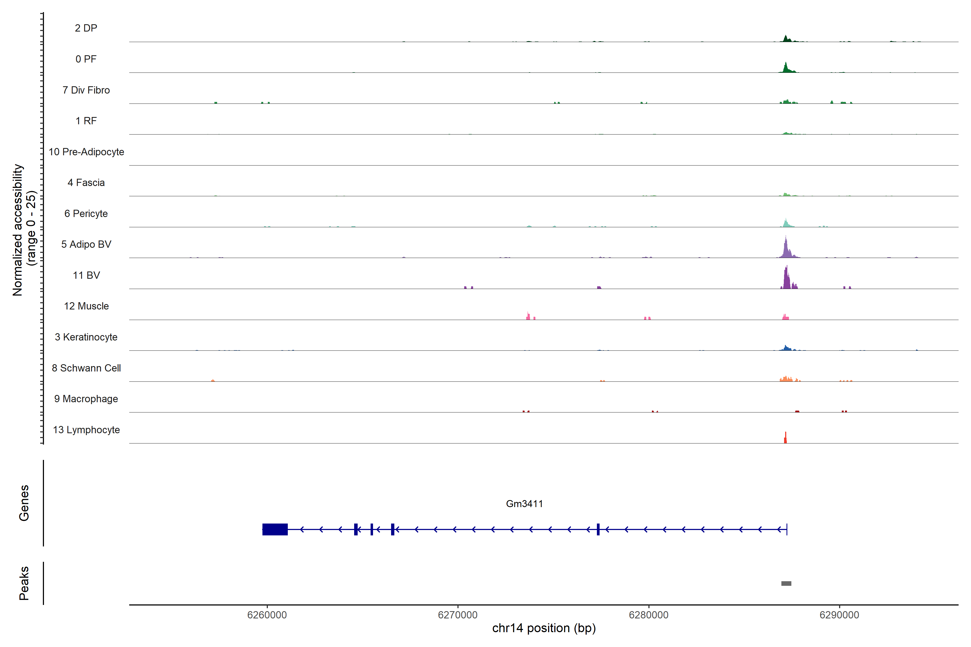Click the 0 PF dark green peak
Viewport: 971px width, 647px height.
click(x=786, y=68)
